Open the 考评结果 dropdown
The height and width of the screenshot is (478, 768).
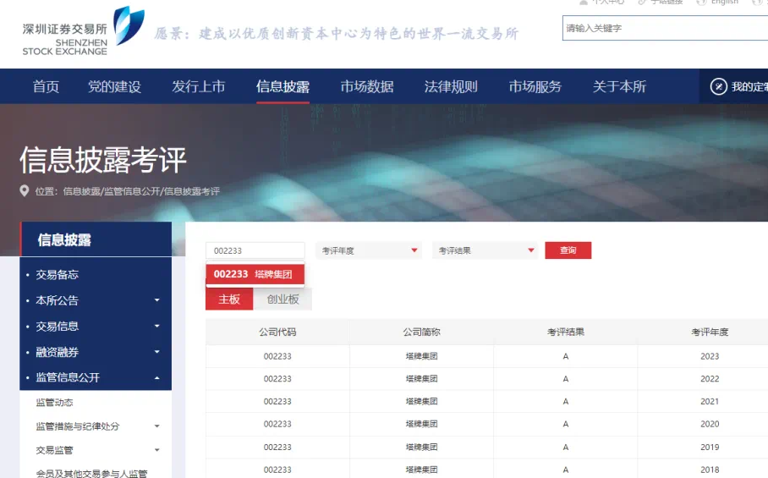[x=485, y=250]
